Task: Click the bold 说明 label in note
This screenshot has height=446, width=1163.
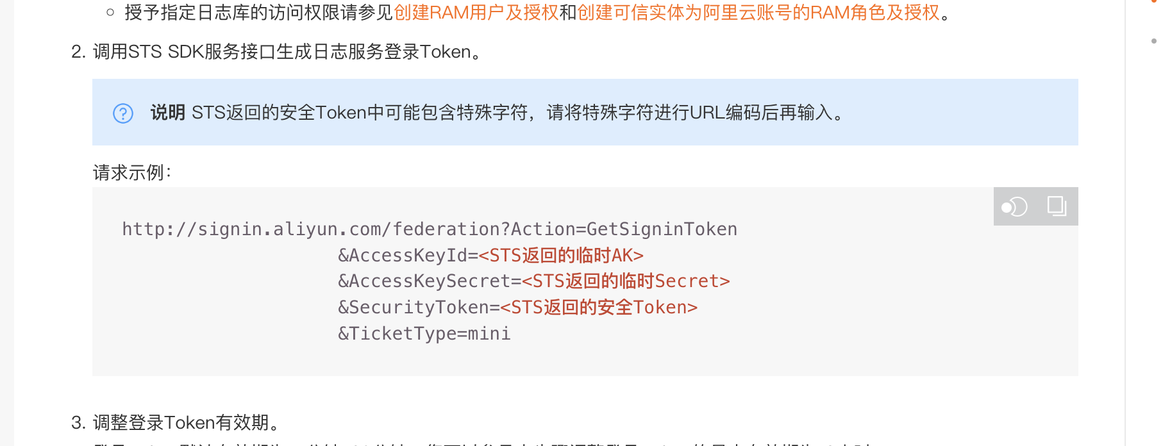Action: click(168, 113)
